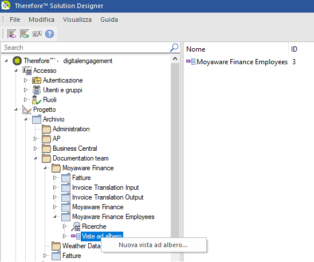This screenshot has height=262, width=314.
Task: Select the Ricerche tree item
Action: (94, 226)
